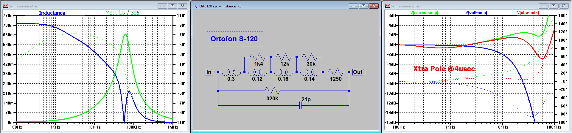Maximize the Self resonance4.asc window
The image size is (572, 133).
[x=172, y=6]
